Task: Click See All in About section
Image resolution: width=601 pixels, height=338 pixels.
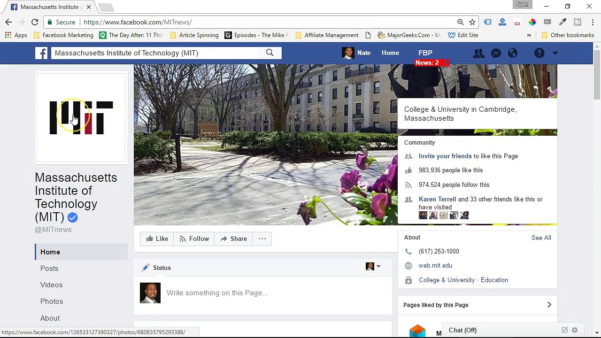Action: click(541, 238)
